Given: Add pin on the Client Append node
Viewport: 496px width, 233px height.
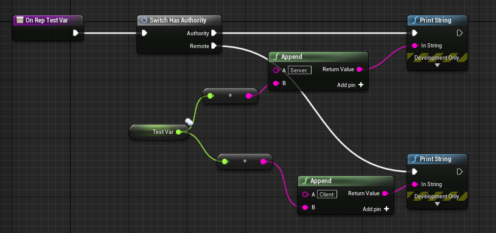Looking at the screenshot, I should [375, 209].
